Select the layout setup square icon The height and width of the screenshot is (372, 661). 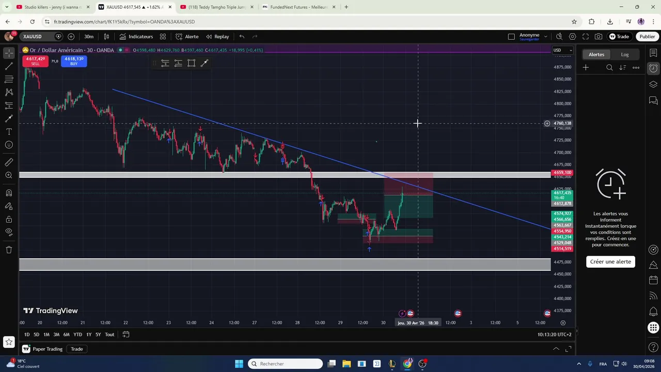(511, 37)
